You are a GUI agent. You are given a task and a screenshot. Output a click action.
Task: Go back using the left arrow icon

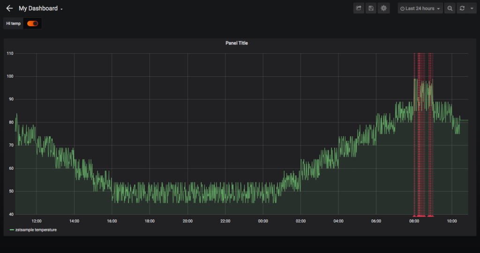point(9,8)
